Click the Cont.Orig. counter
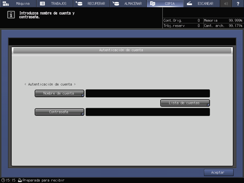 pos(182,20)
